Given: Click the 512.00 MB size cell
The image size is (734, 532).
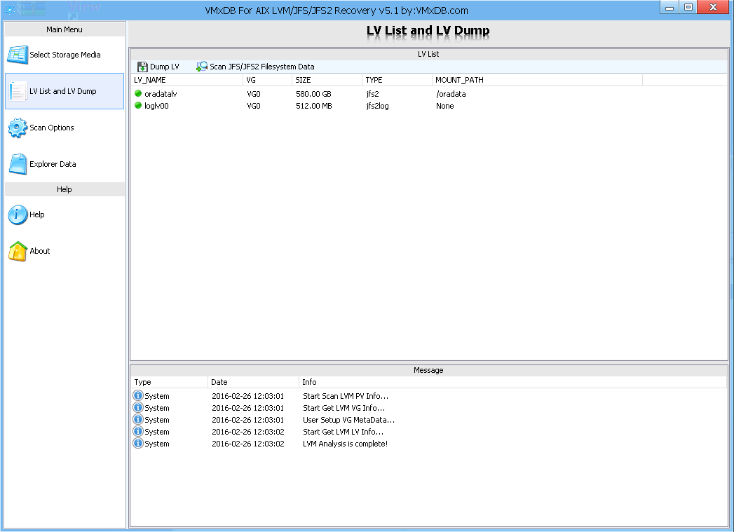Looking at the screenshot, I should point(313,107).
